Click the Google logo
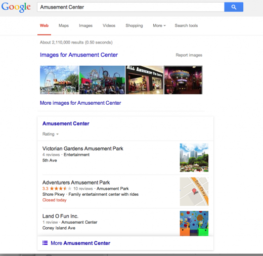The height and width of the screenshot is (256, 263). coord(16,7)
